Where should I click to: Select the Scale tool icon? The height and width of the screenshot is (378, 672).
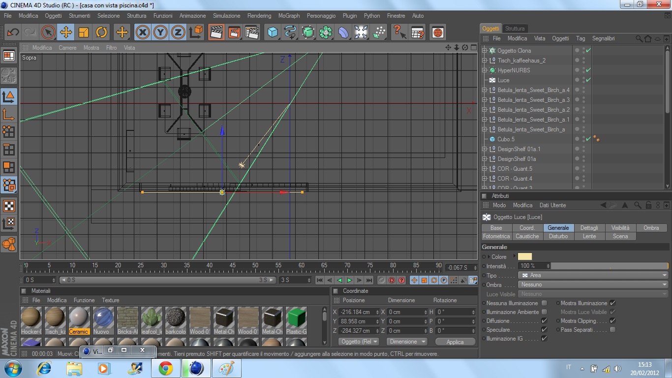click(x=84, y=32)
